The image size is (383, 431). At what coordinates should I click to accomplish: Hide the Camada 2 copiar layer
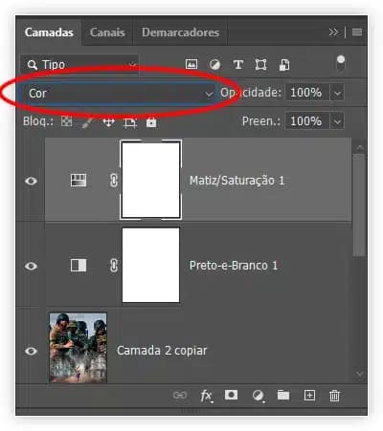click(31, 351)
